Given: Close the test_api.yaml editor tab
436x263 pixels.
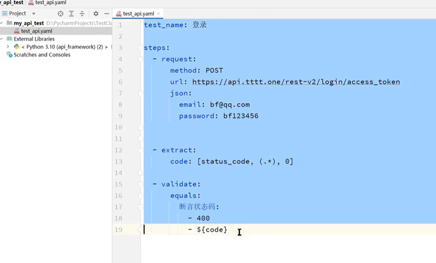Looking at the screenshot, I should [158, 14].
